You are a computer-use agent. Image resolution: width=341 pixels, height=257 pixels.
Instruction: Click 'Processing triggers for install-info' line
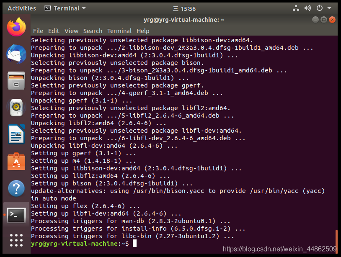point(138,229)
